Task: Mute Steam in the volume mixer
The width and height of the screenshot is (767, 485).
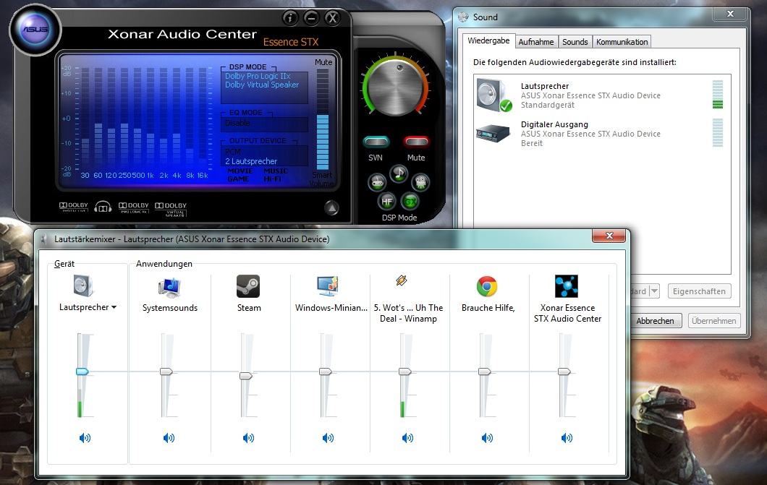Action: coord(248,437)
